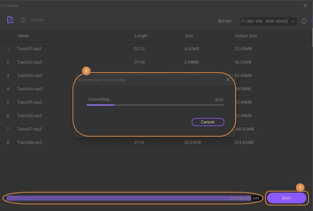
Task: Cancel the conversion in progress
Action: tap(208, 122)
